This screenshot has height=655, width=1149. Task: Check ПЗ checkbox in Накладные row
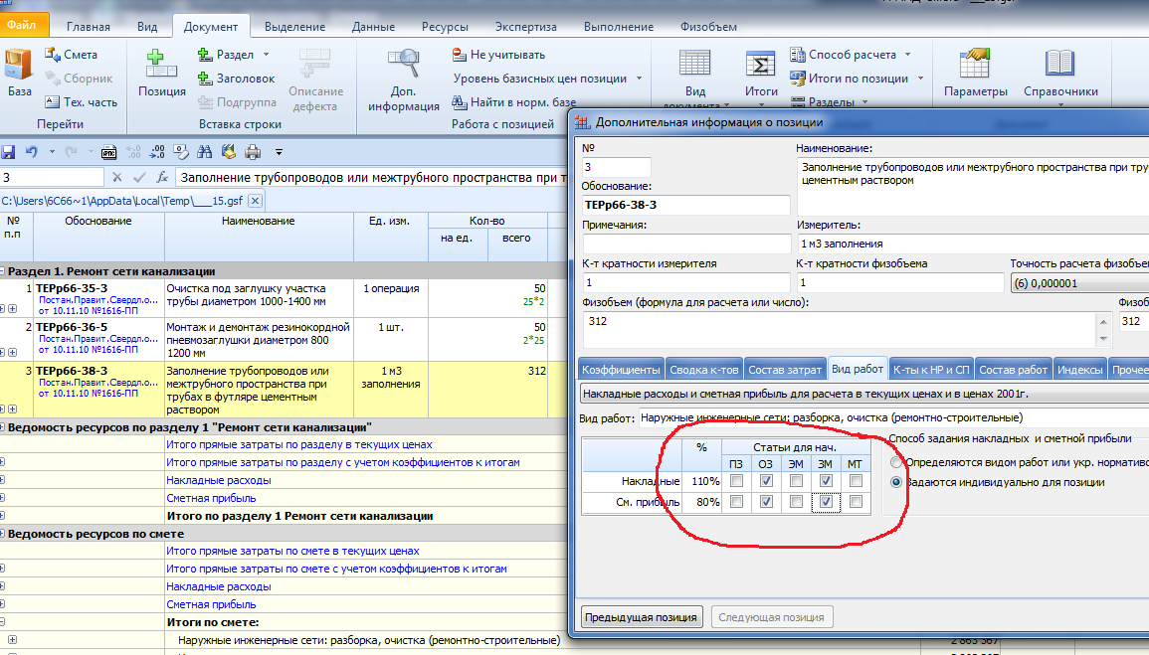click(736, 481)
